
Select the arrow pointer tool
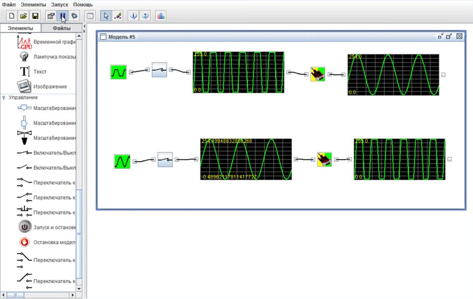[x=106, y=16]
